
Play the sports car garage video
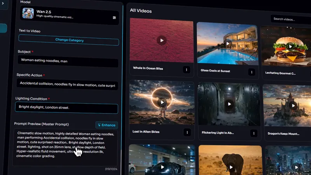coord(162,167)
